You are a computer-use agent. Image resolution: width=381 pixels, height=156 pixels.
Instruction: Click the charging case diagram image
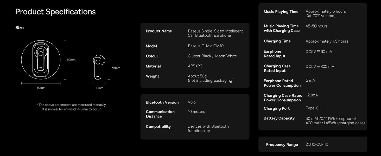(x=41, y=60)
